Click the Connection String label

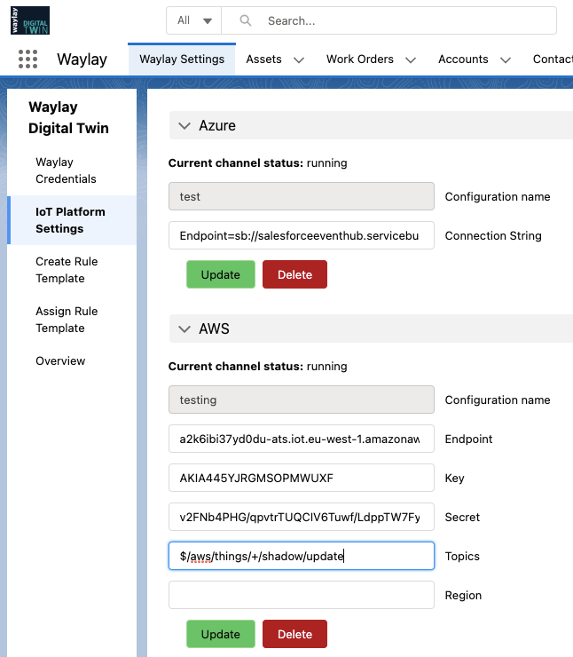(x=493, y=235)
